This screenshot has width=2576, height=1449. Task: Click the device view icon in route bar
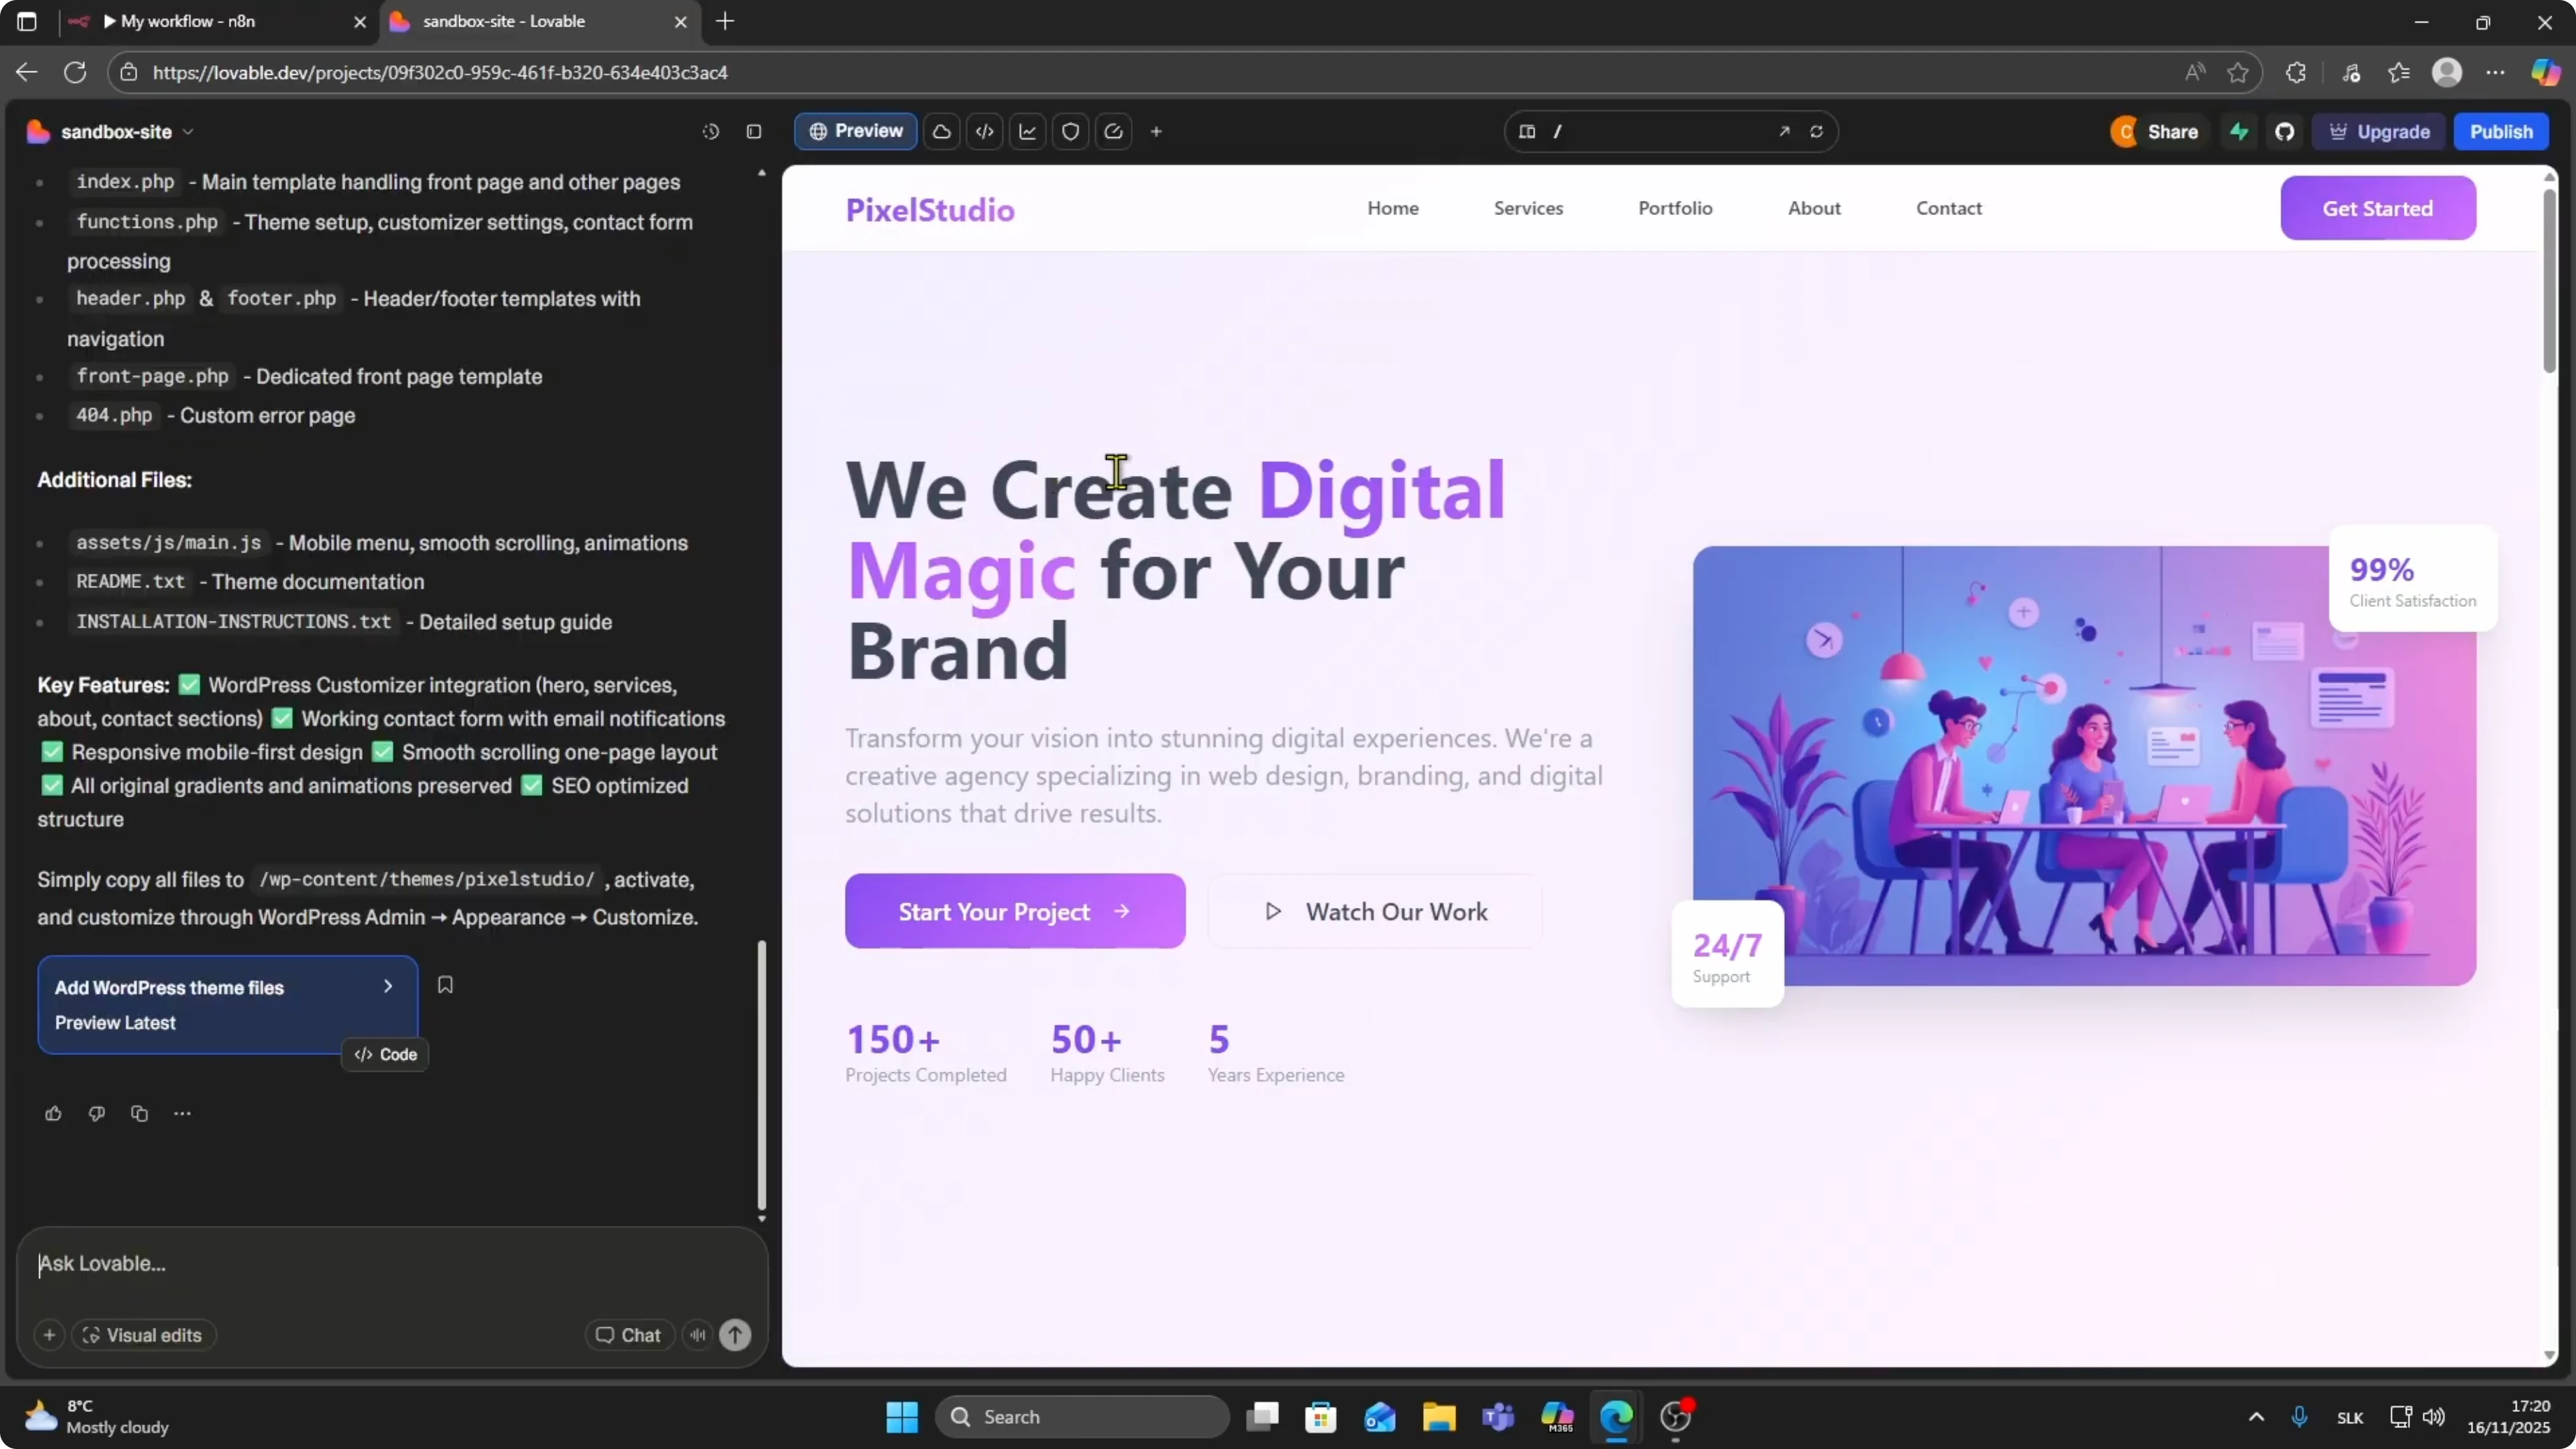[x=1527, y=132]
